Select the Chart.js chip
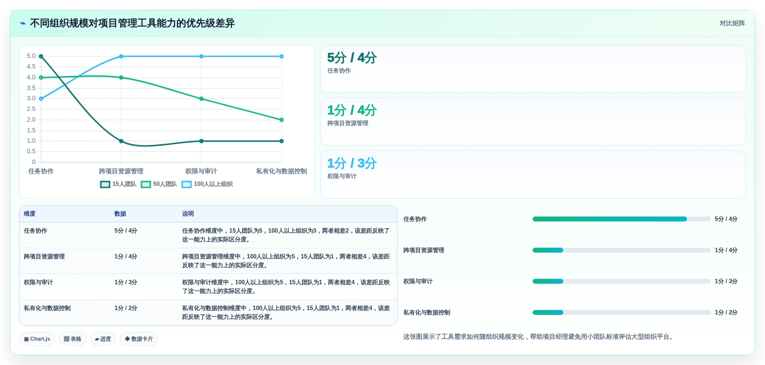 point(37,339)
